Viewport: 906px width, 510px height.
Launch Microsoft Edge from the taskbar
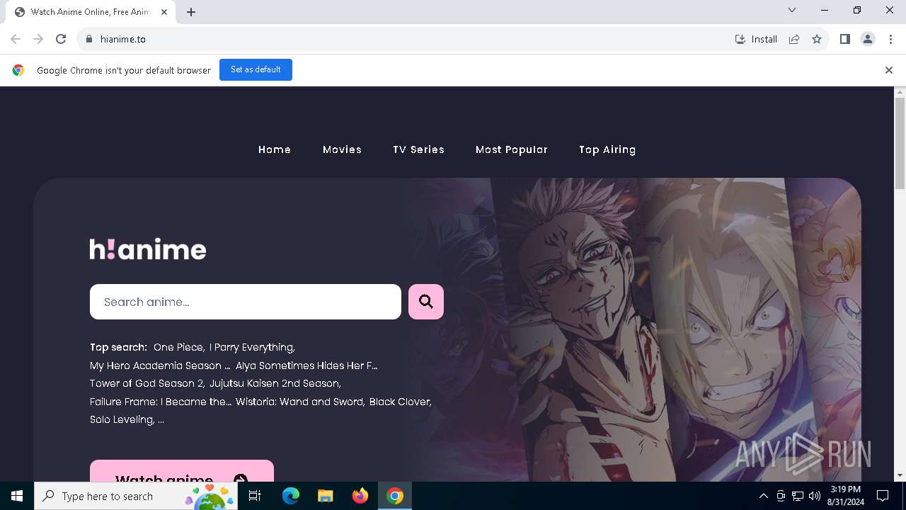291,496
